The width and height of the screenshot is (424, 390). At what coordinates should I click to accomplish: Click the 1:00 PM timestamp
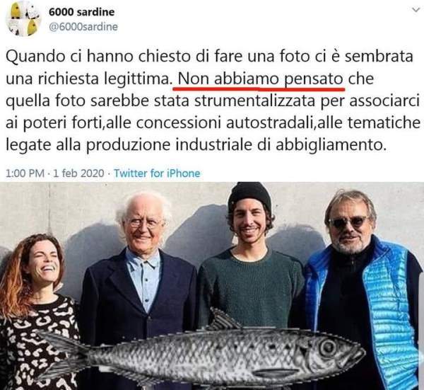[25, 173]
